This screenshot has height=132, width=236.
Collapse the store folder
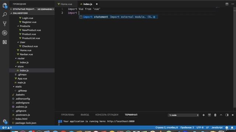coord(21,66)
